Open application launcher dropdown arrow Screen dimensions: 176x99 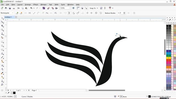point(113,8)
